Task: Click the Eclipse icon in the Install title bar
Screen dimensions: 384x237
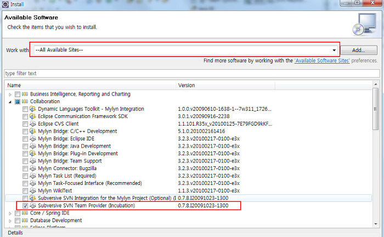Action: [x=5, y=4]
